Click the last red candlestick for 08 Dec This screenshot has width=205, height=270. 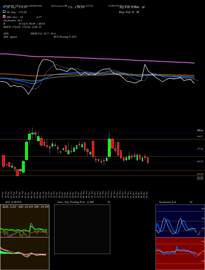pos(148,160)
